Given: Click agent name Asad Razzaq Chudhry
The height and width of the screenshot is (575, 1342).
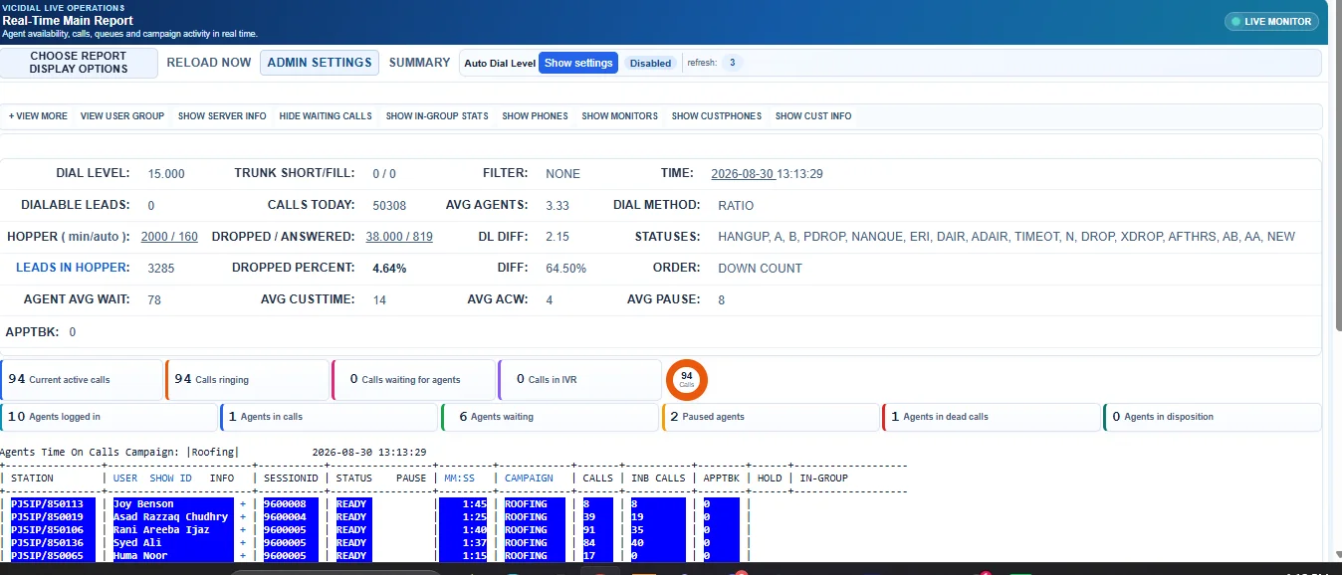Looking at the screenshot, I should (x=170, y=517).
